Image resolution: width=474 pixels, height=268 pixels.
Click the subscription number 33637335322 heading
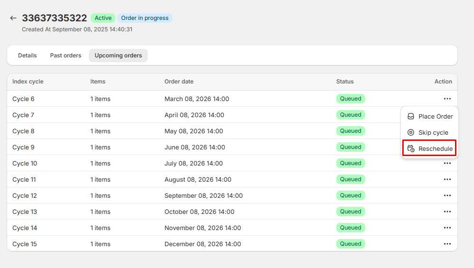[x=54, y=18]
